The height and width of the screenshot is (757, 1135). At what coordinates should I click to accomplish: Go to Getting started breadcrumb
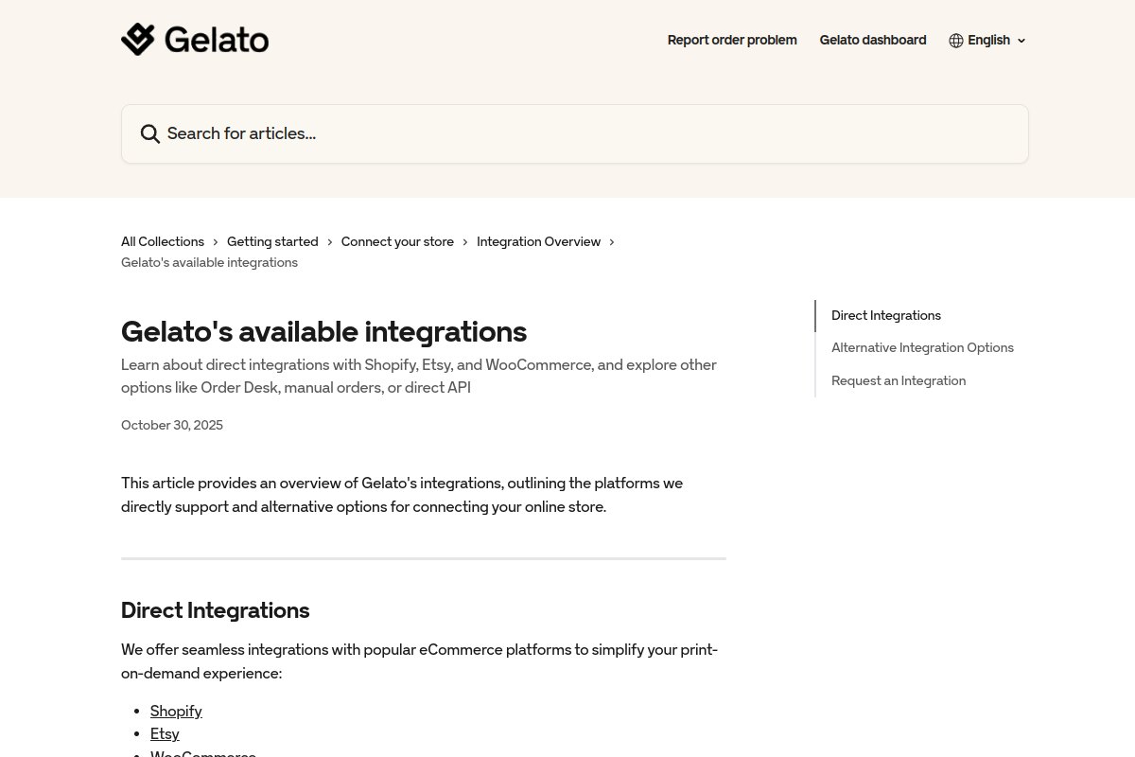point(272,241)
